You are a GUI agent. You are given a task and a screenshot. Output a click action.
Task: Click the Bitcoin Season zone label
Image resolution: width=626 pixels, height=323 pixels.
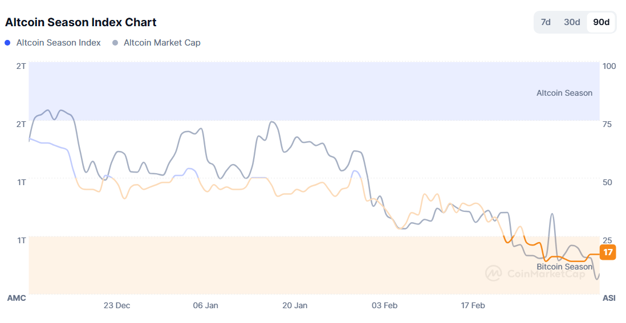click(x=564, y=267)
